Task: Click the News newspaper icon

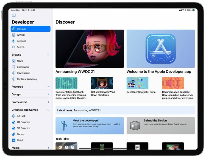Action: click(13, 61)
